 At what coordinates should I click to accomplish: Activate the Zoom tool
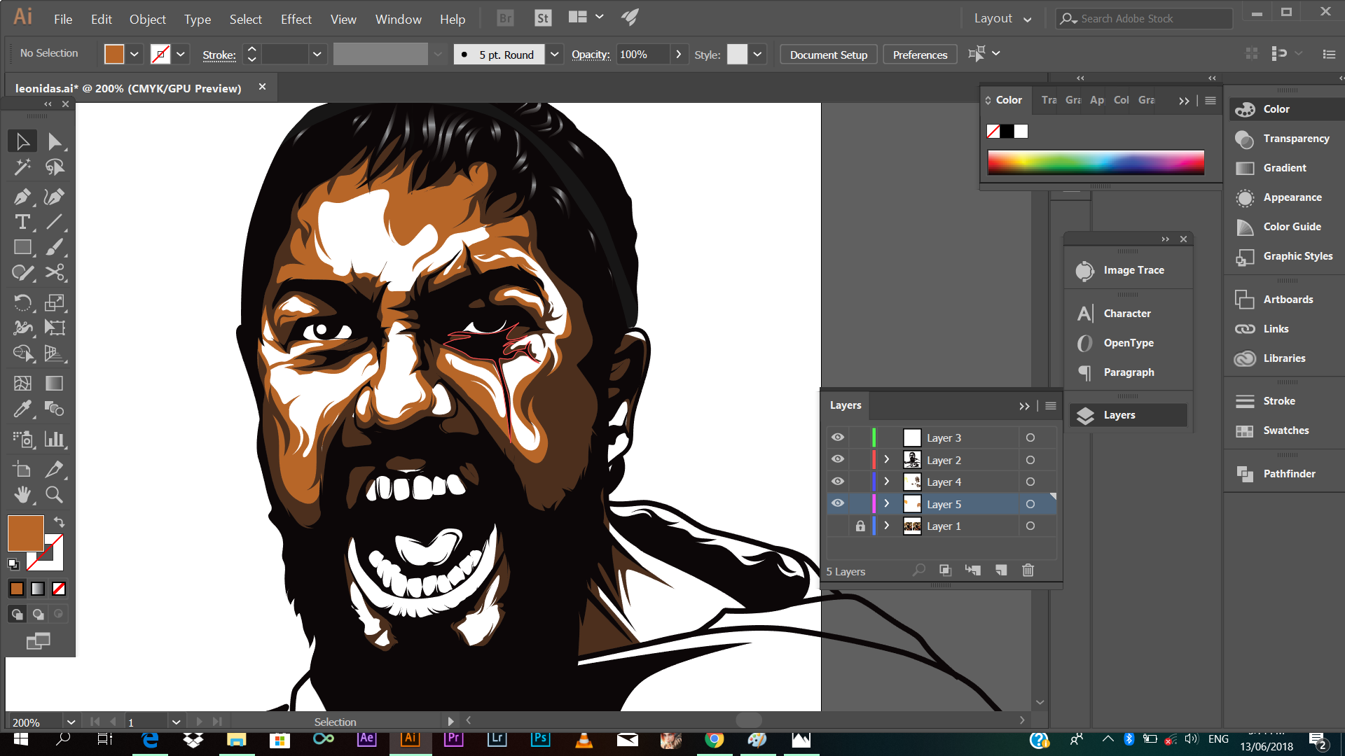point(54,495)
